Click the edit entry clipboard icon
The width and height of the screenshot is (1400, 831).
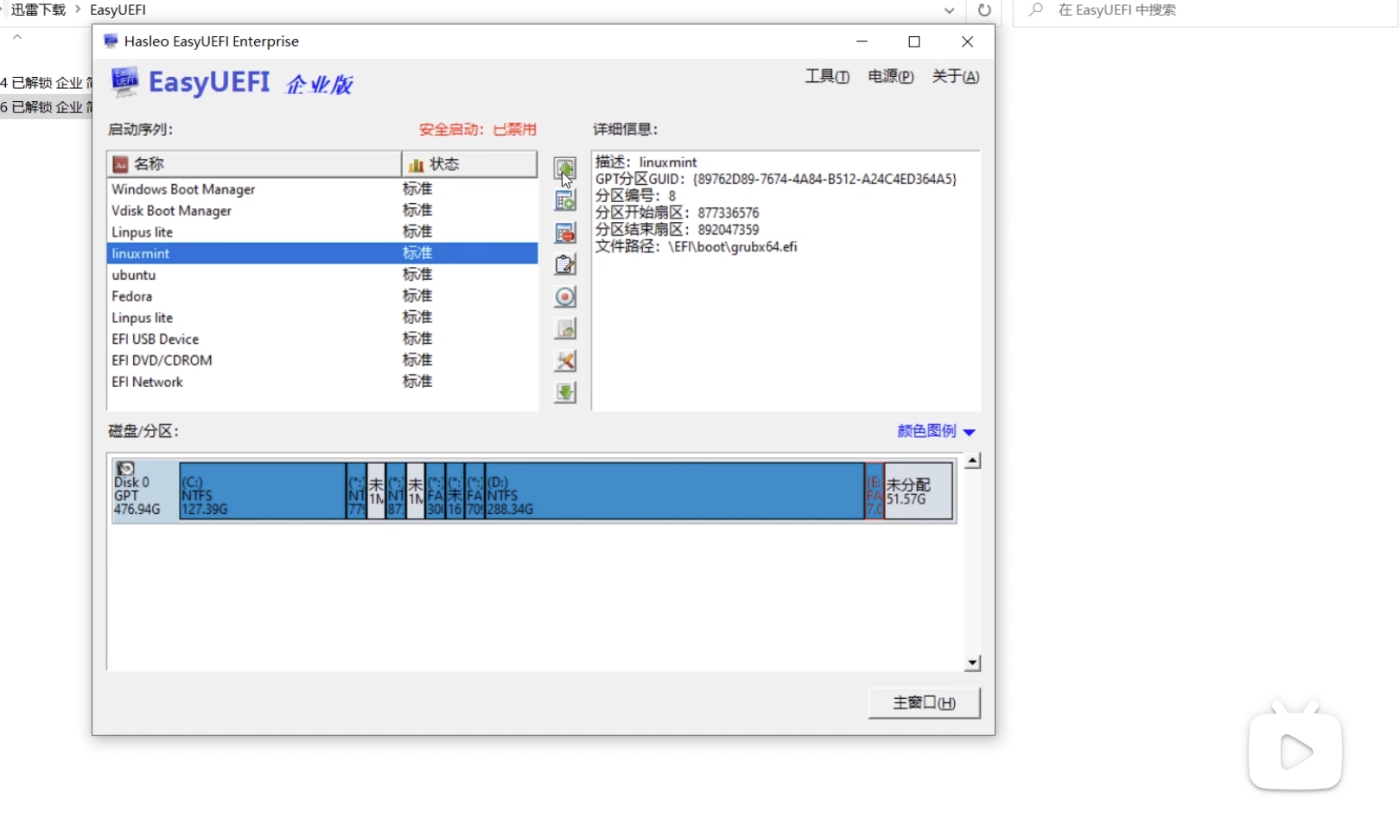[565, 264]
